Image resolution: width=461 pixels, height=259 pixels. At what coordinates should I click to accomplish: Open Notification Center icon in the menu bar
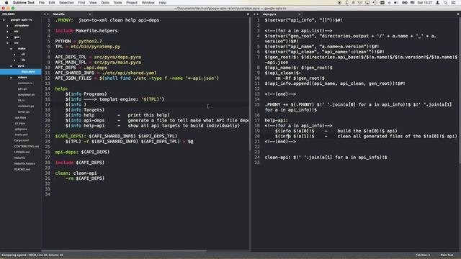pos(454,3)
